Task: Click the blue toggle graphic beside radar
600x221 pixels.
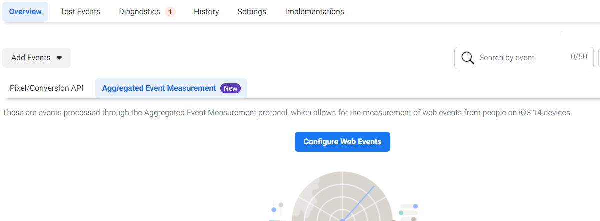Action: [409, 206]
